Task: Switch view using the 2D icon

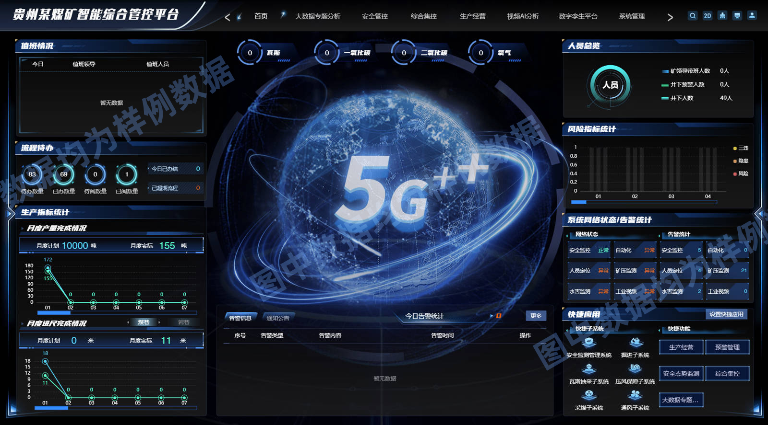Action: [x=707, y=16]
